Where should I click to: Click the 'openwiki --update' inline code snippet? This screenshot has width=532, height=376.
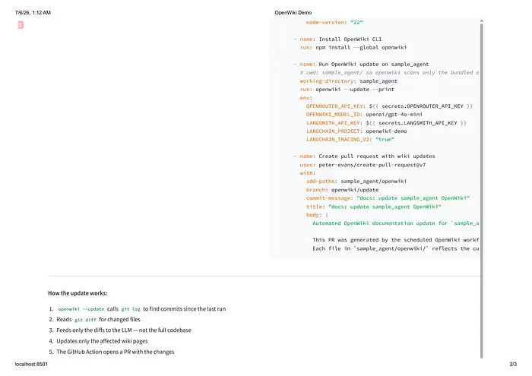[81, 309]
